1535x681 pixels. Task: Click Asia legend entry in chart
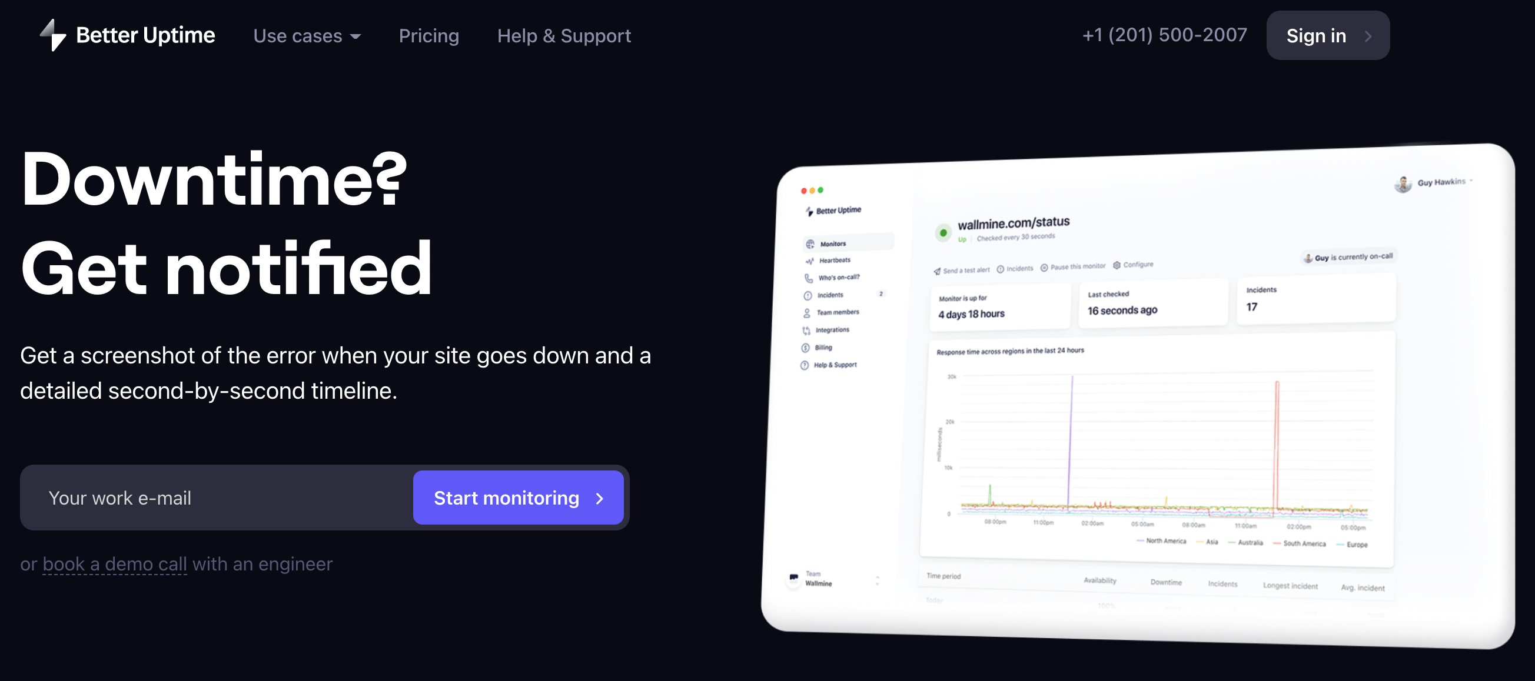[x=1207, y=541]
